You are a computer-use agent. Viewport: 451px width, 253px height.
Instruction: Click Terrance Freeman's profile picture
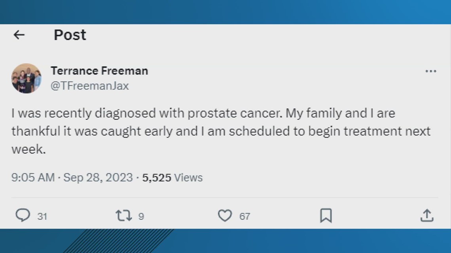pos(27,78)
